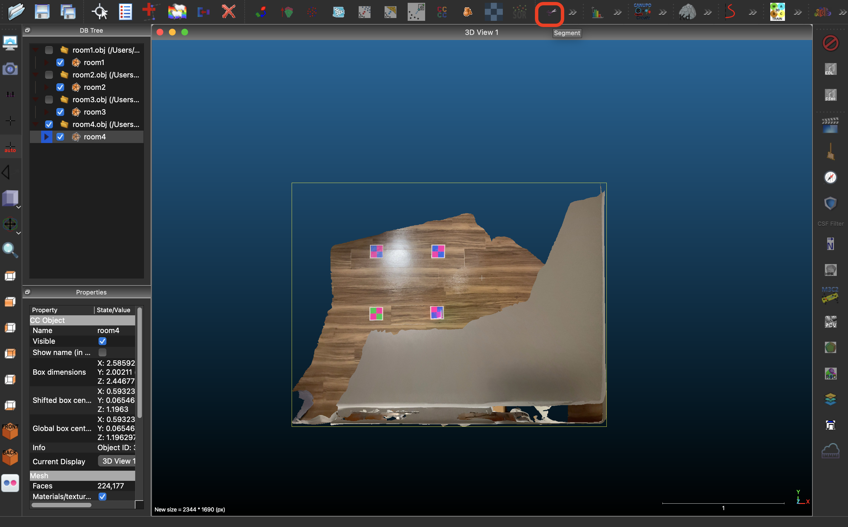Image resolution: width=848 pixels, height=527 pixels.
Task: Toggle the Show name checkbox
Action: pyautogui.click(x=102, y=352)
